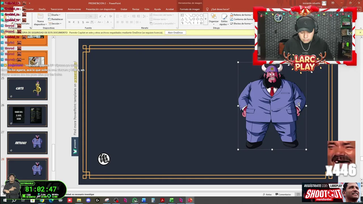The image size is (363, 204).
Task: Open Relleno de forma dropdown
Action: (241, 15)
